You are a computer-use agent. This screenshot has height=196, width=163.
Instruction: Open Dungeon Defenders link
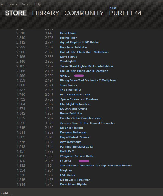tap(74, 133)
